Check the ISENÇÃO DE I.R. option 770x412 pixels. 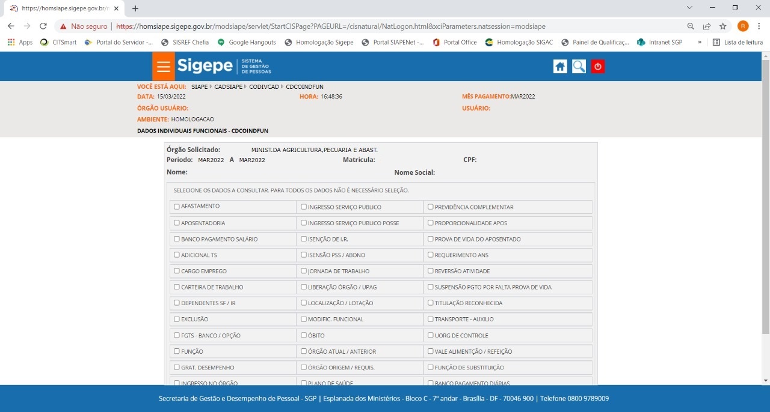pyautogui.click(x=304, y=239)
